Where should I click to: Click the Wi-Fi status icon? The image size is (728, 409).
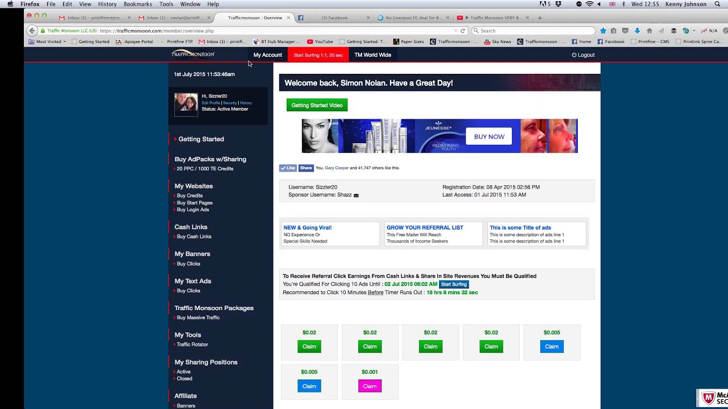(589, 4)
